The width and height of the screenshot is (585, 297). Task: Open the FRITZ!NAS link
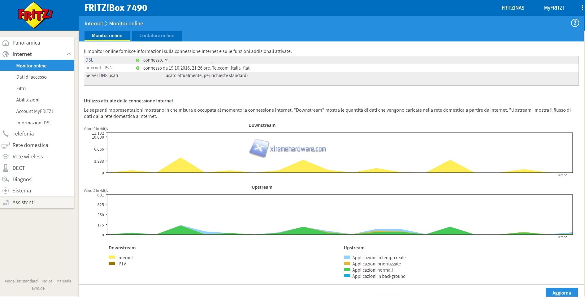pos(513,8)
